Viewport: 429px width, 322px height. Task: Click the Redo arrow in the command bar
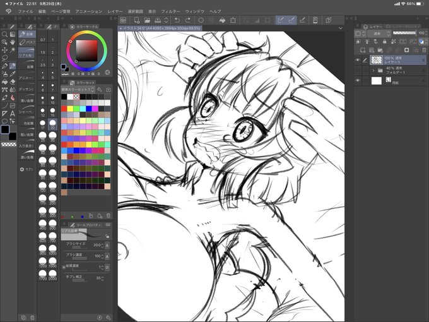[x=188, y=20]
